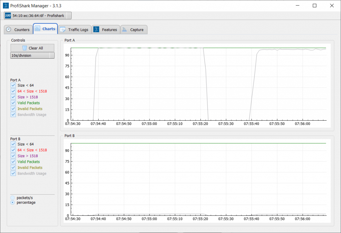Viewport: 341px width, 233px height.
Task: Switch to the Counters tab
Action: [x=18, y=30]
